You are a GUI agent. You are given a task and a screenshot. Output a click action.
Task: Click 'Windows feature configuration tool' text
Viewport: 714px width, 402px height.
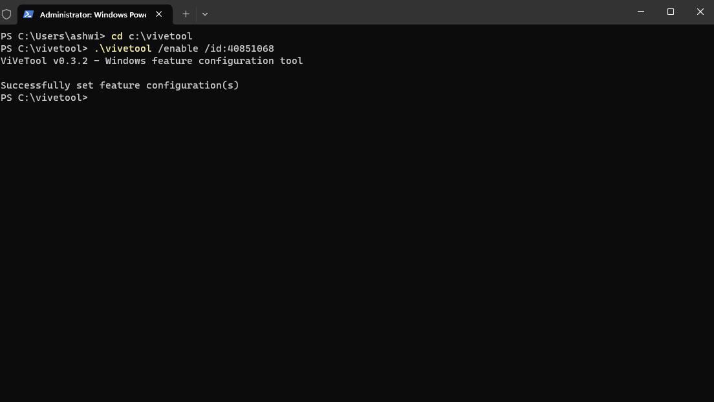[204, 61]
